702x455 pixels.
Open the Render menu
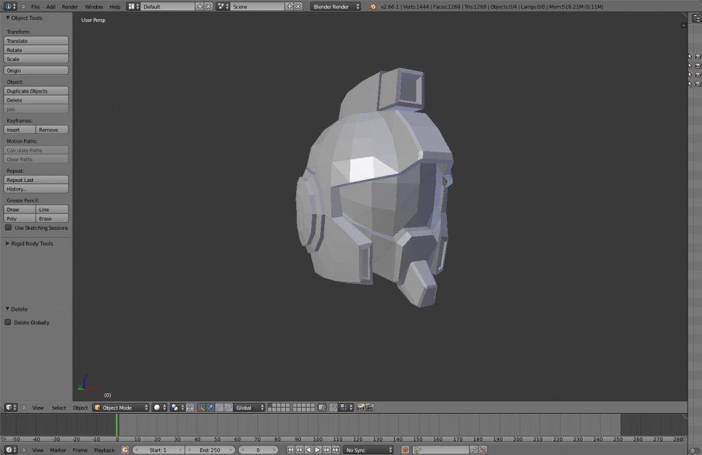click(x=70, y=7)
